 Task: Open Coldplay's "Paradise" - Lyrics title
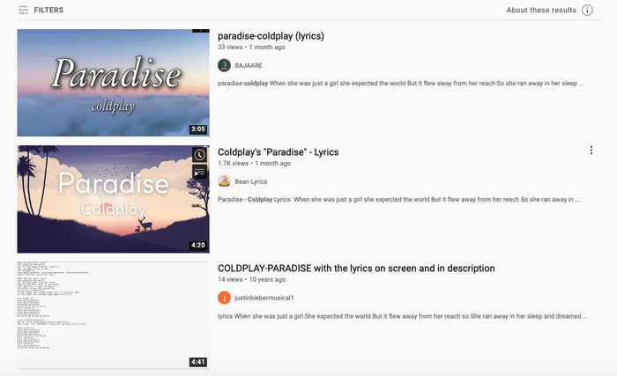278,152
